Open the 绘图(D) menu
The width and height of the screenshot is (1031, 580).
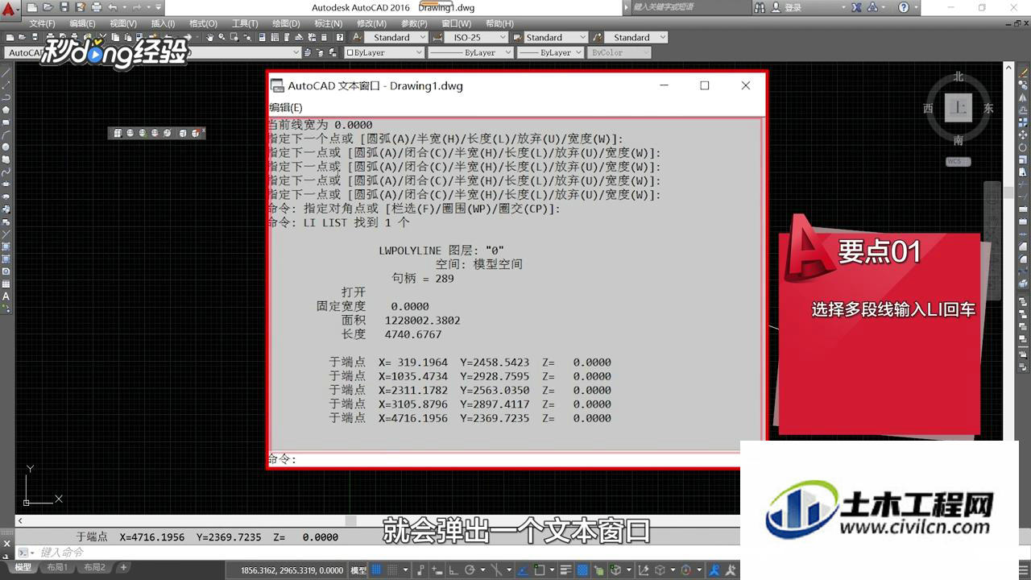[x=286, y=23]
